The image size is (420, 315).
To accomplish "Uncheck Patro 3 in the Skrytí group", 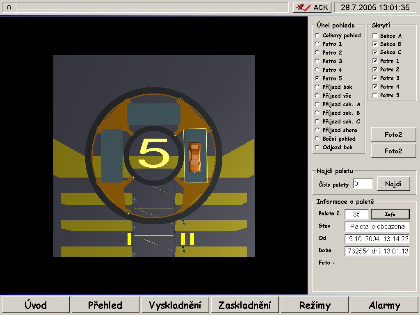I will click(x=375, y=78).
